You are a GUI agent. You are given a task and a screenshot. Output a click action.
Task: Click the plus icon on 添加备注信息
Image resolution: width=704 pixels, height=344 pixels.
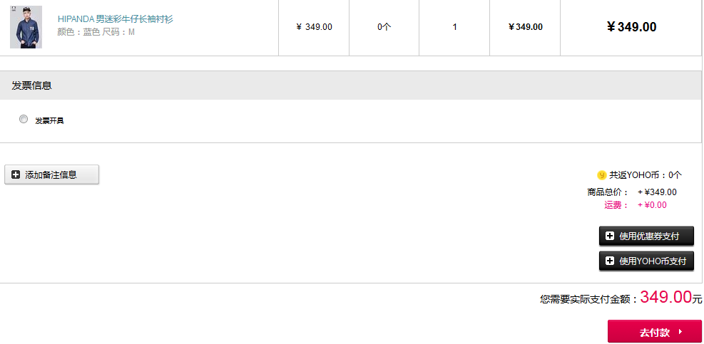pyautogui.click(x=16, y=175)
